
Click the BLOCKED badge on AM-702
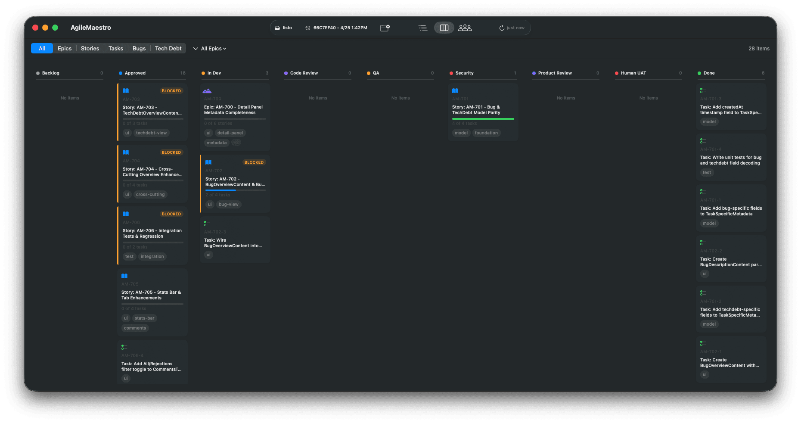pos(254,162)
